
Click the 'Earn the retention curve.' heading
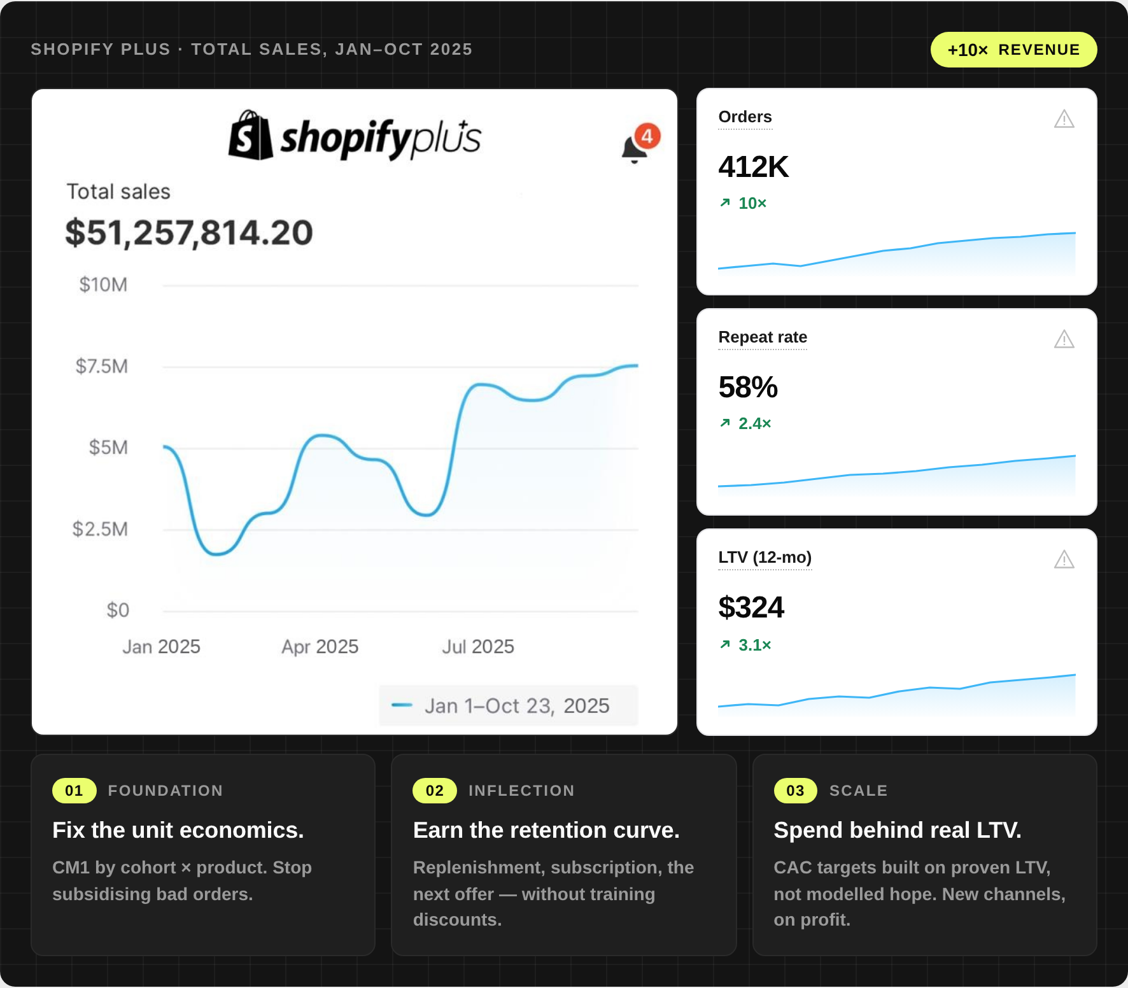tap(546, 830)
